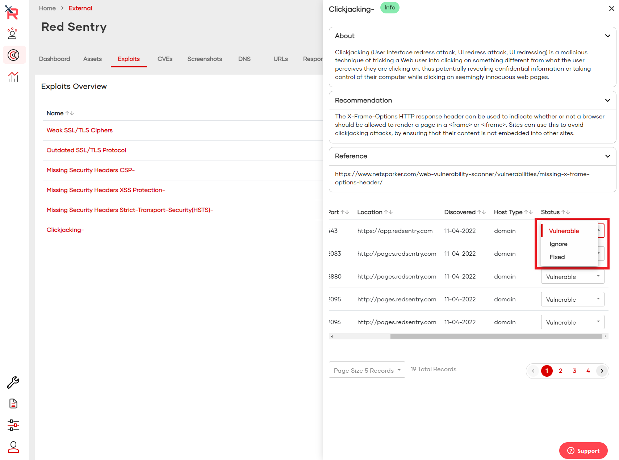Select the Exploits tab
The width and height of the screenshot is (619, 460).
(129, 59)
